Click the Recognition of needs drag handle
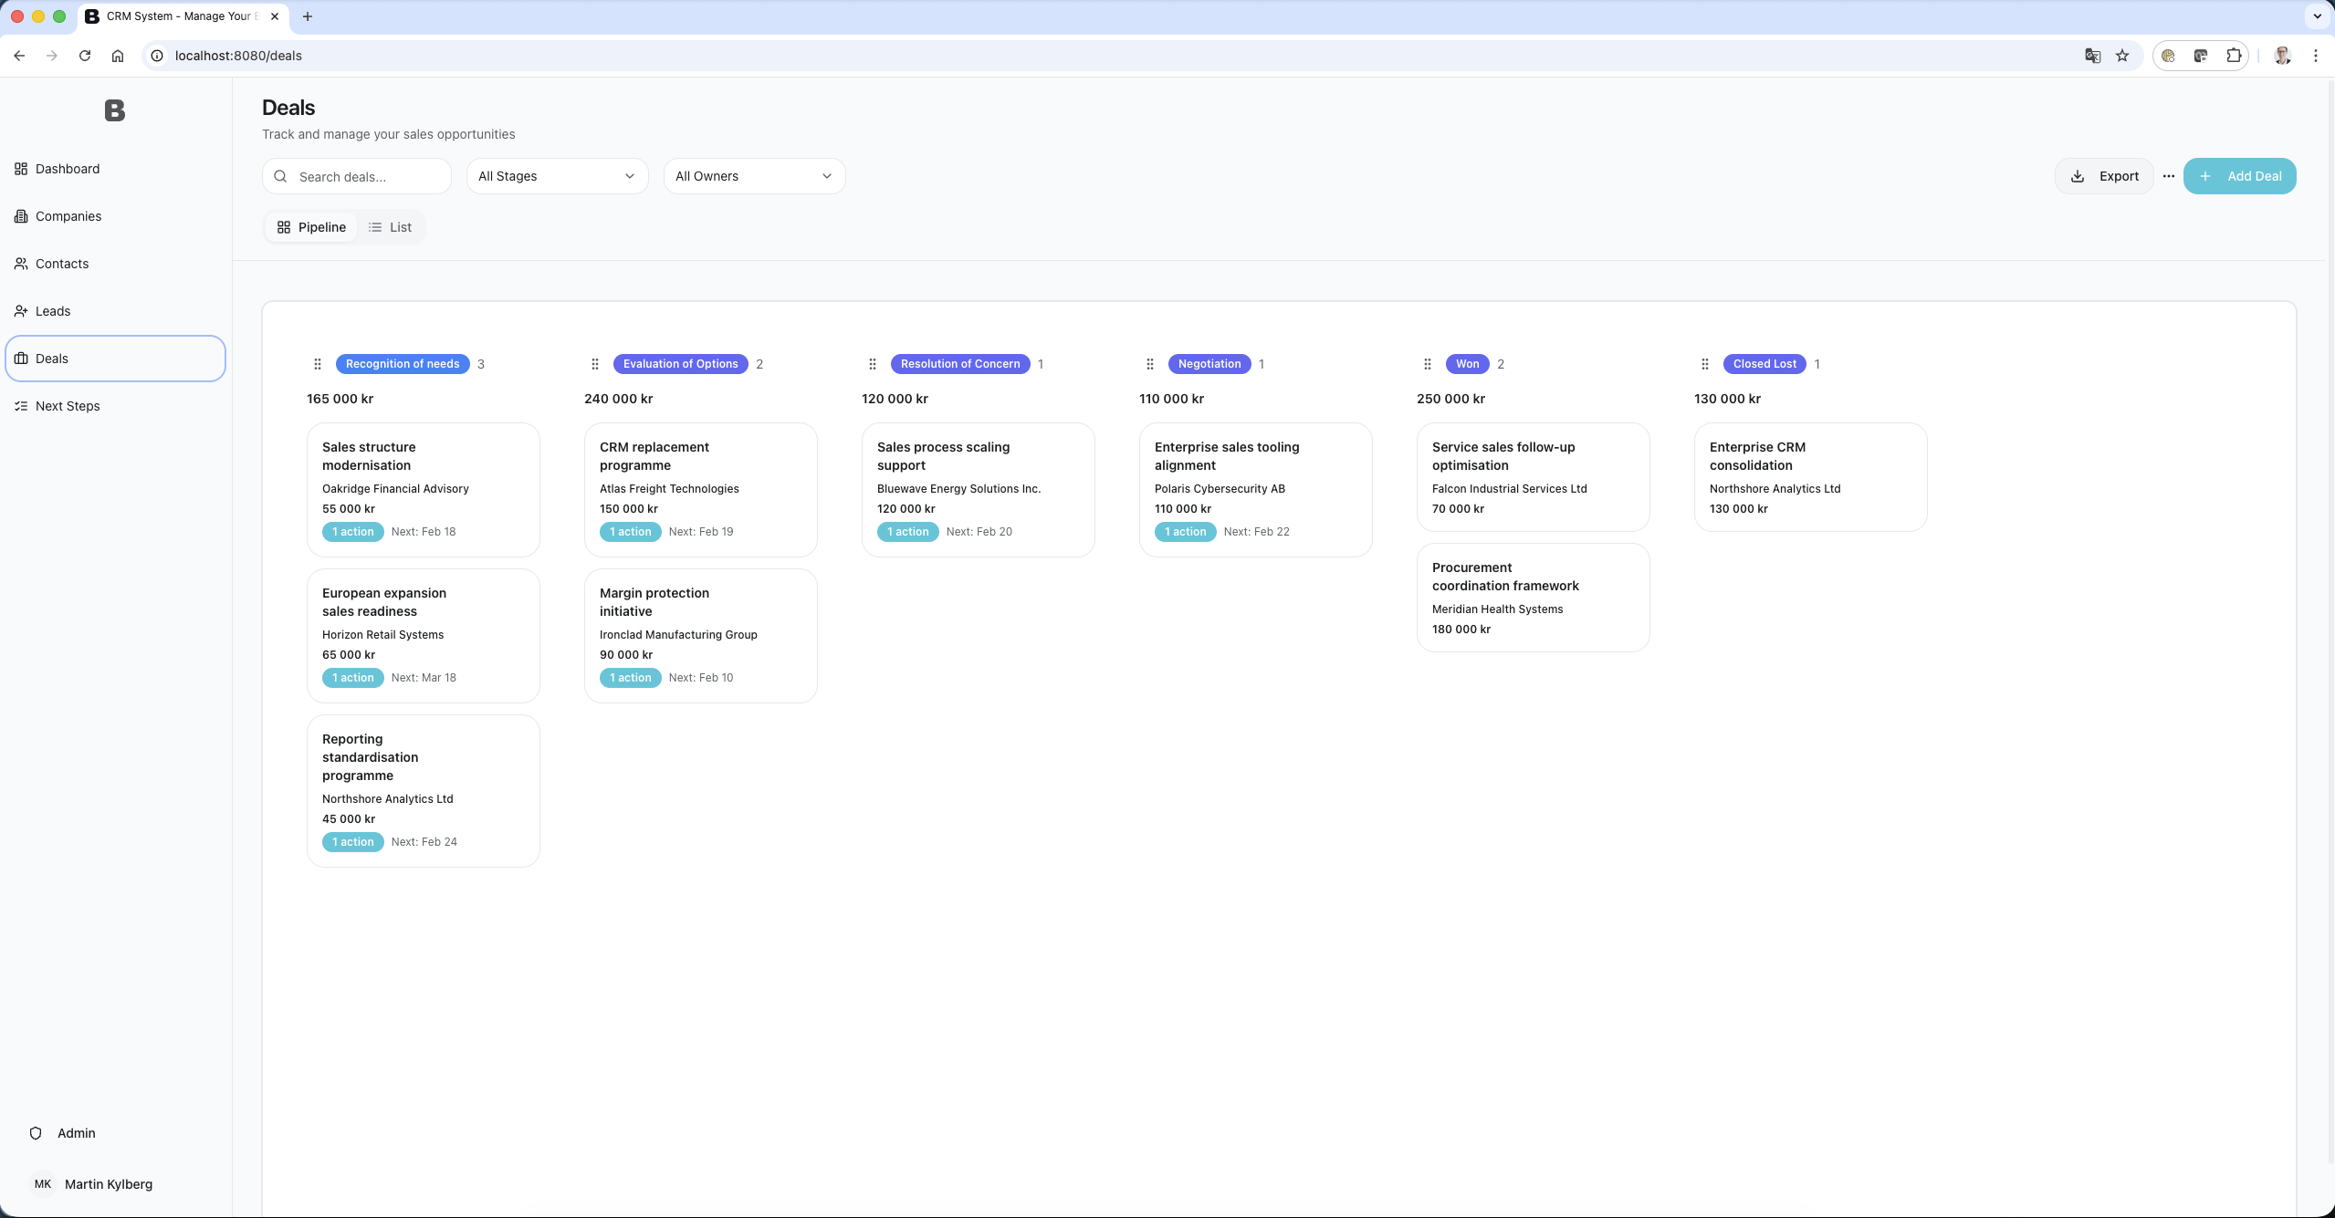Screen dimensions: 2335x1218 318,364
